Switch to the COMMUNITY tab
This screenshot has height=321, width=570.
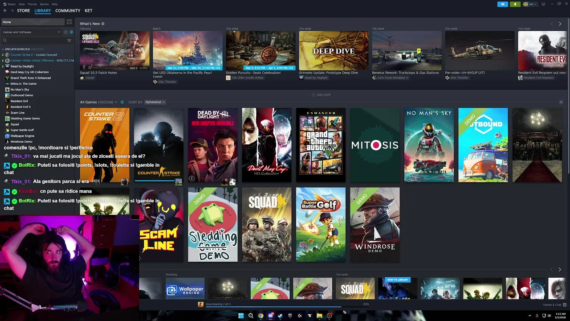(x=68, y=11)
